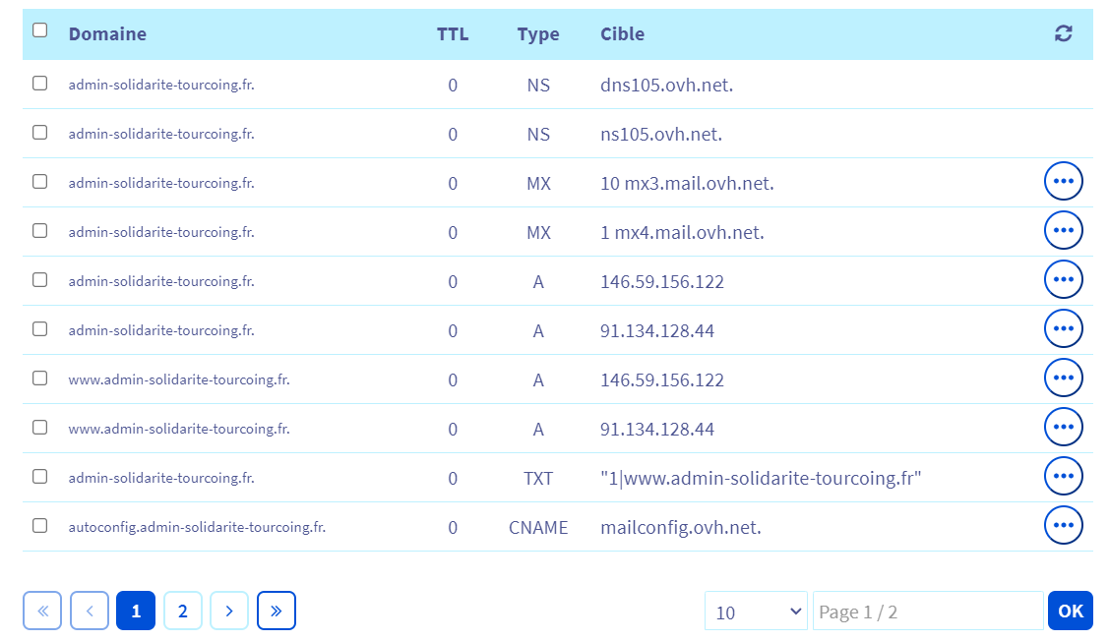Select checkbox for autoconfig CNAME record

point(40,526)
